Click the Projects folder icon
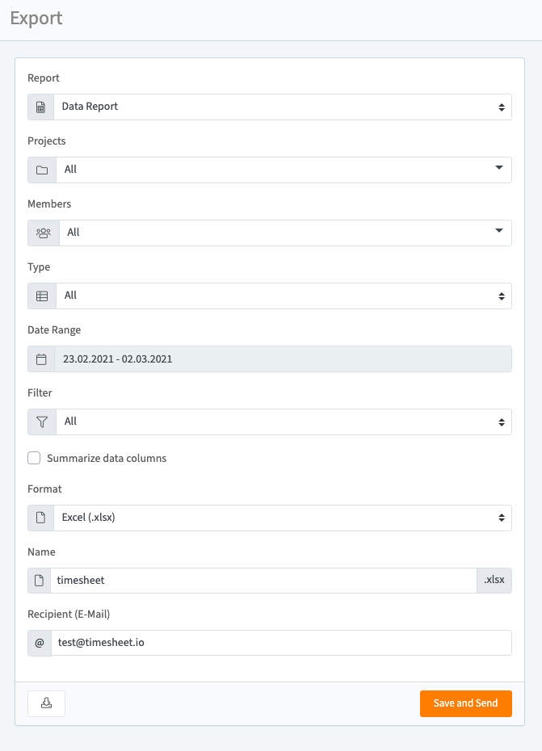 coord(42,170)
